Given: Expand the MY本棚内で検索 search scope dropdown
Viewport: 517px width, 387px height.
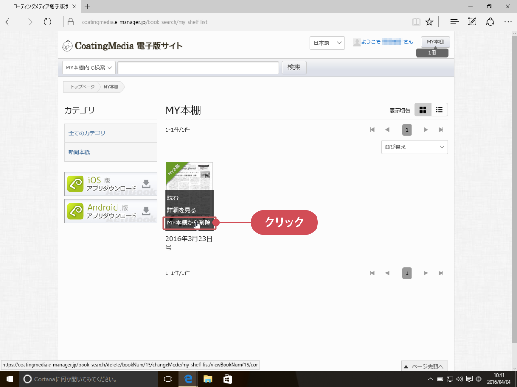Looking at the screenshot, I should point(89,67).
